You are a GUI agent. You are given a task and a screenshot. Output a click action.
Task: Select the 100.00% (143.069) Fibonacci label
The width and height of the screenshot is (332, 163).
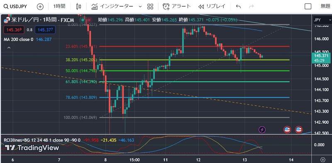coord(81,117)
